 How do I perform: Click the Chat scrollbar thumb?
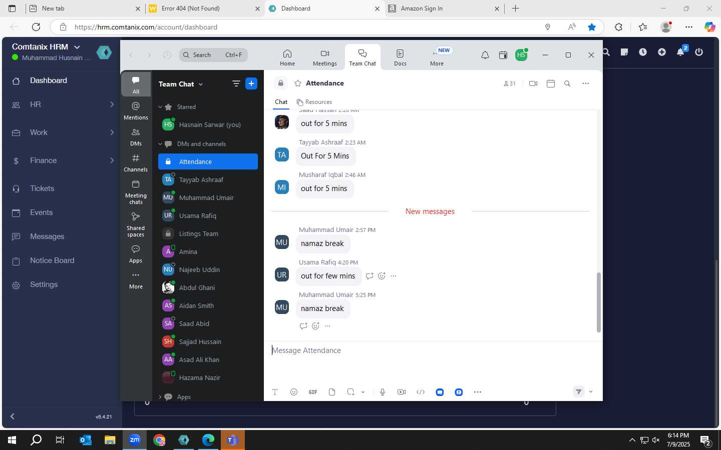click(599, 302)
